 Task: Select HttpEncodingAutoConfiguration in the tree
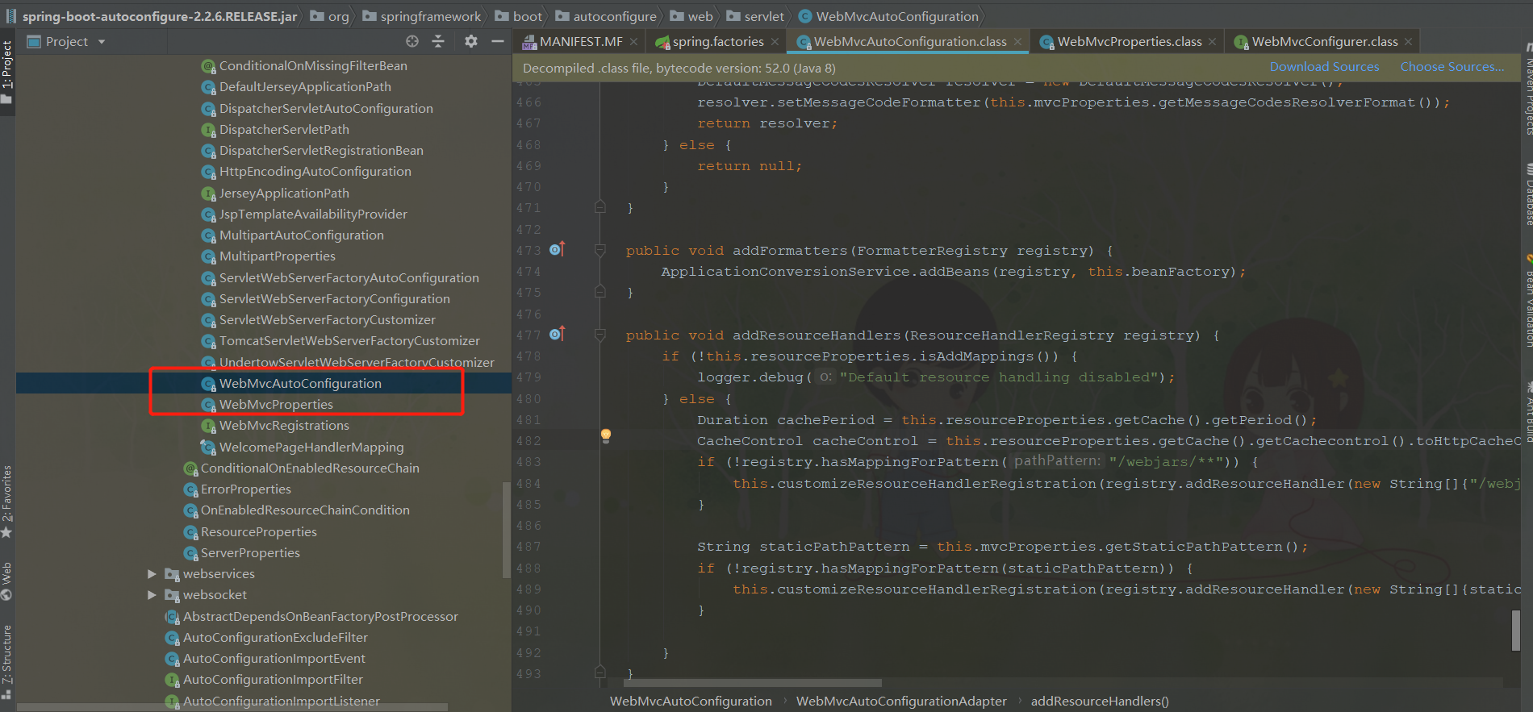(x=315, y=172)
